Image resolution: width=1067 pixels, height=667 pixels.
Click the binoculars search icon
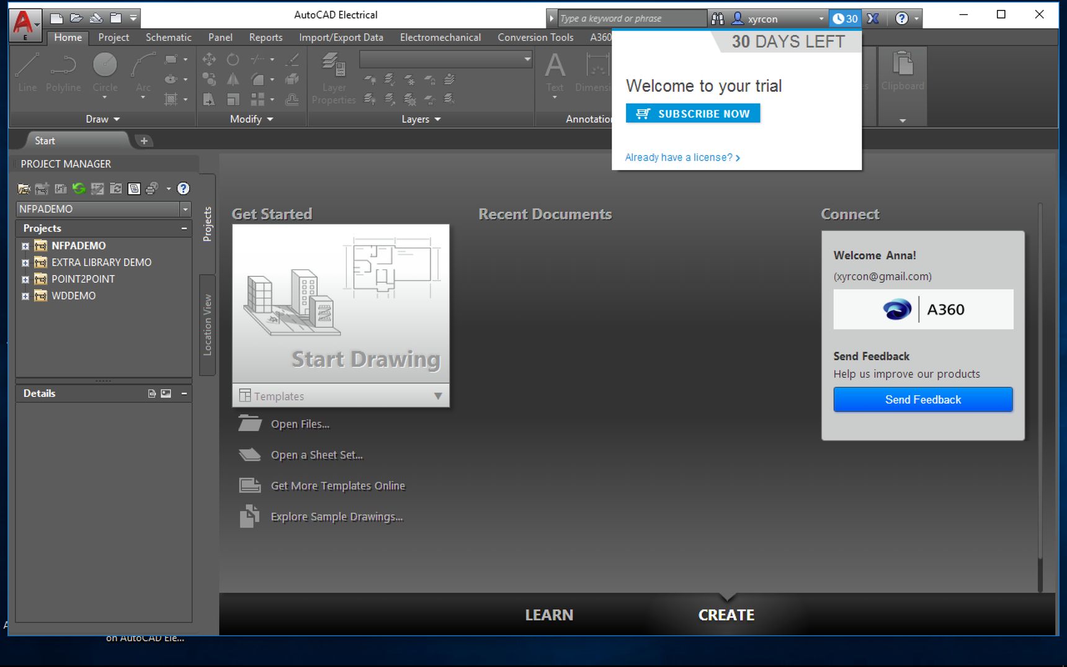718,19
